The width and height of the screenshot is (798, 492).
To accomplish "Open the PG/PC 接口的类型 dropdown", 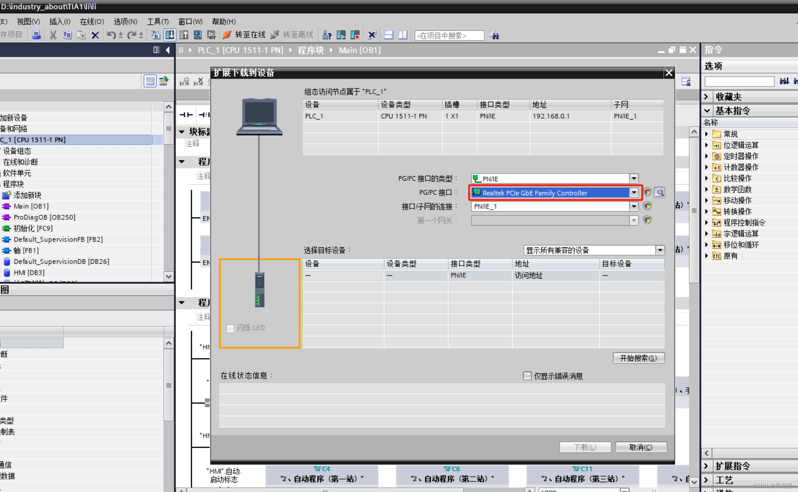I will coord(634,178).
